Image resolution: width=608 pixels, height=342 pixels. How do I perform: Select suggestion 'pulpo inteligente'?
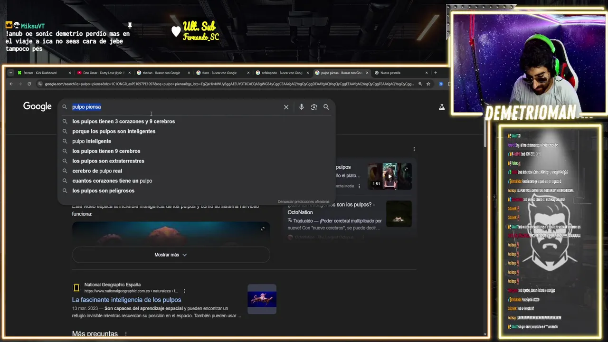tap(92, 141)
